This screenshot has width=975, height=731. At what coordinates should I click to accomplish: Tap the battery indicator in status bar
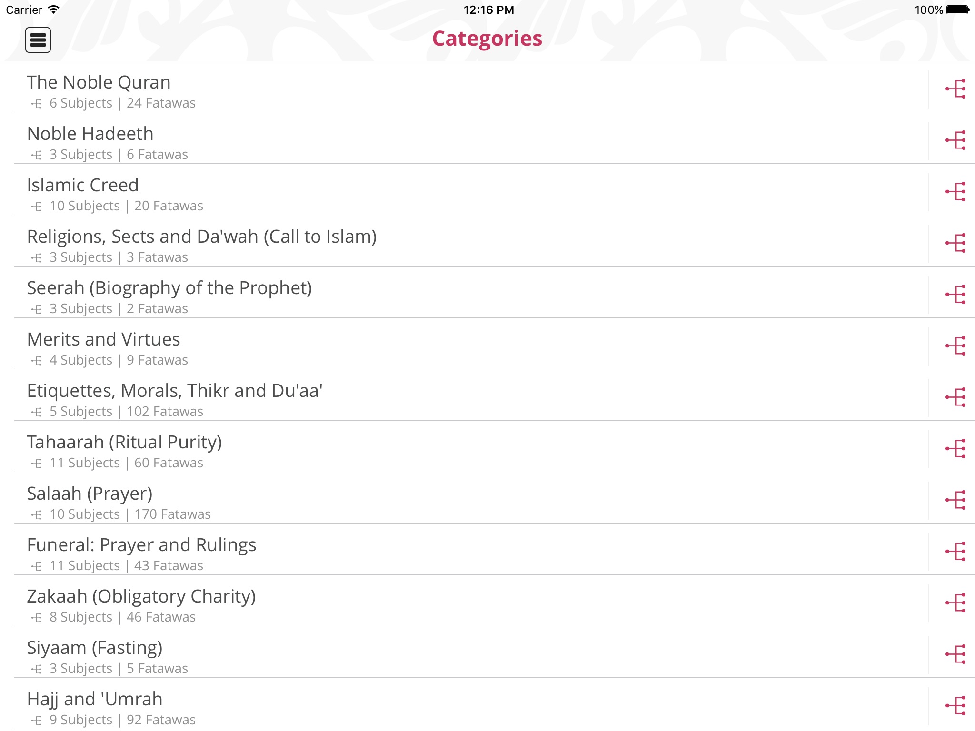coord(957,10)
